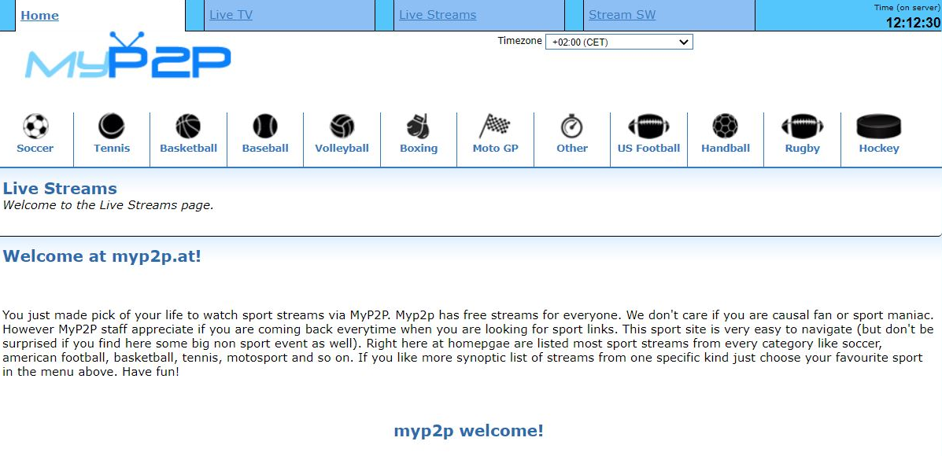The height and width of the screenshot is (456, 942).
Task: Click the Baseball icon
Action: 265,126
